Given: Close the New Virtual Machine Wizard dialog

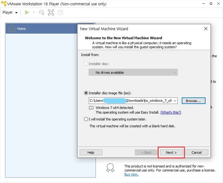Looking at the screenshot, I should point(206,29).
